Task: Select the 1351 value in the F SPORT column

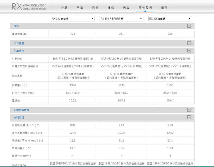Action: tap(121, 148)
